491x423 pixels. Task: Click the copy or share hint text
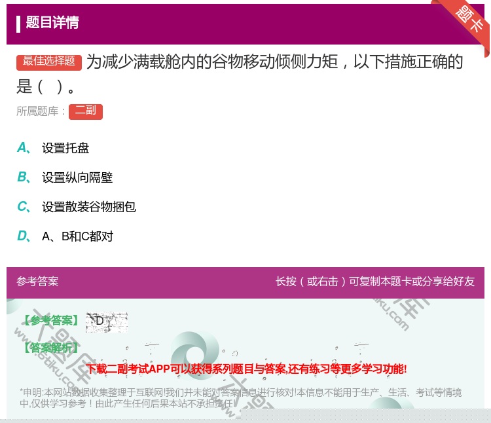(x=375, y=281)
